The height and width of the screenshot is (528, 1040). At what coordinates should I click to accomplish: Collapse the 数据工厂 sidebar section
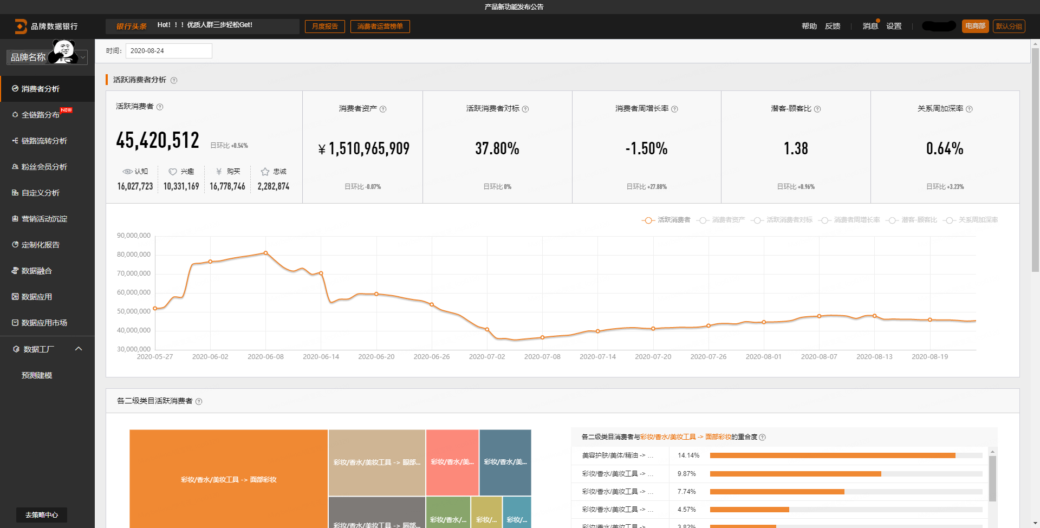(x=79, y=349)
